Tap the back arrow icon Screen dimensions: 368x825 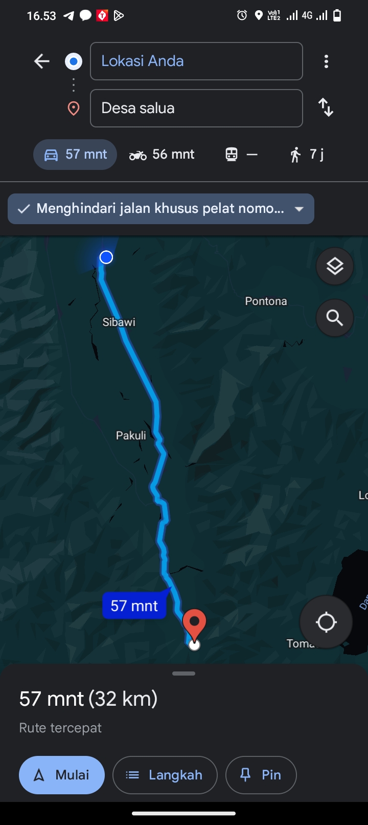[x=42, y=61]
